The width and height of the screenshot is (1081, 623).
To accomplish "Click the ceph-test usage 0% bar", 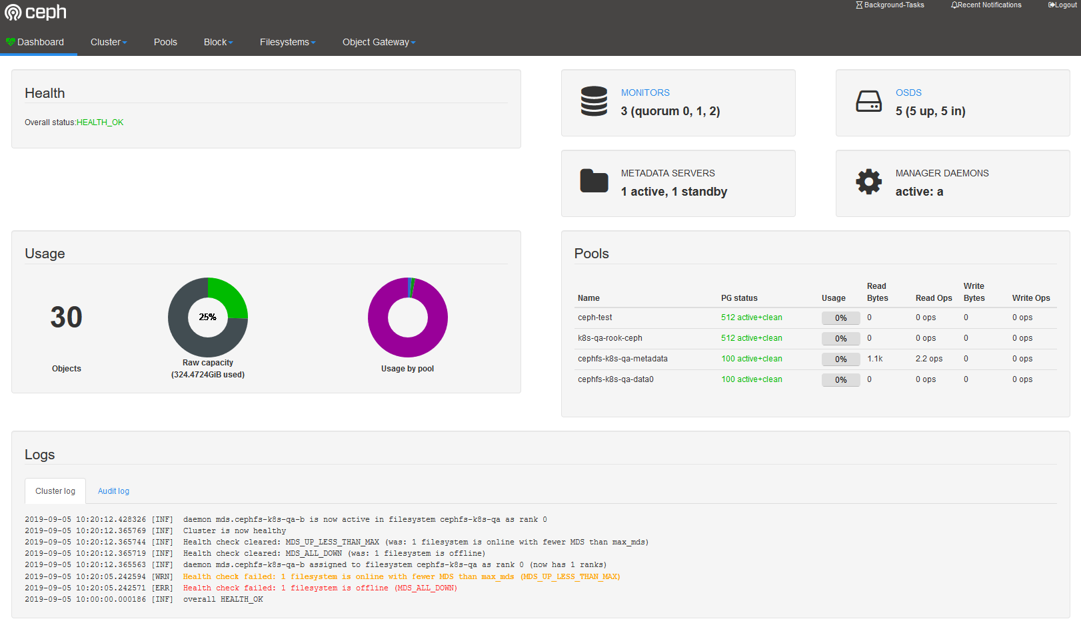I will pos(841,318).
